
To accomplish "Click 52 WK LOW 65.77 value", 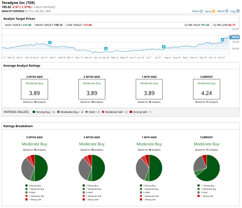I will coord(232,25).
